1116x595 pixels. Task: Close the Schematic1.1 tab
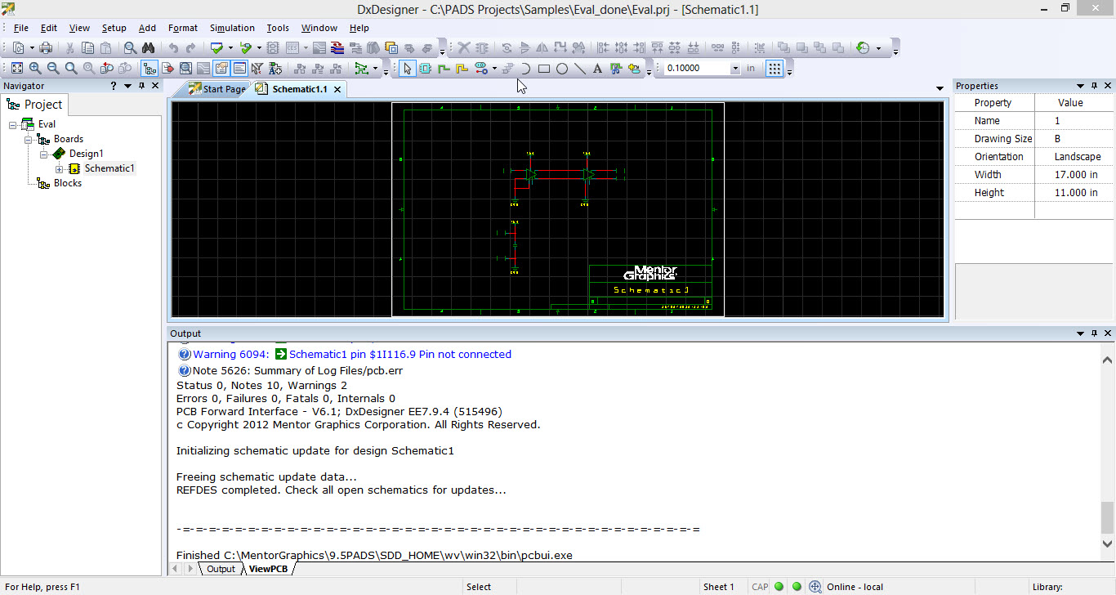pos(337,89)
